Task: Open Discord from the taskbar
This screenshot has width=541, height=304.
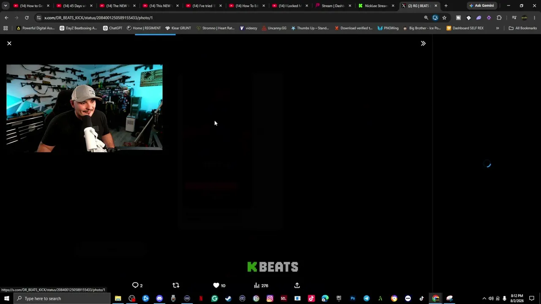Action: 159,299
